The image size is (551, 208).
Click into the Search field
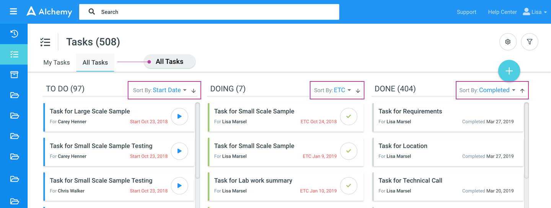tap(214, 12)
